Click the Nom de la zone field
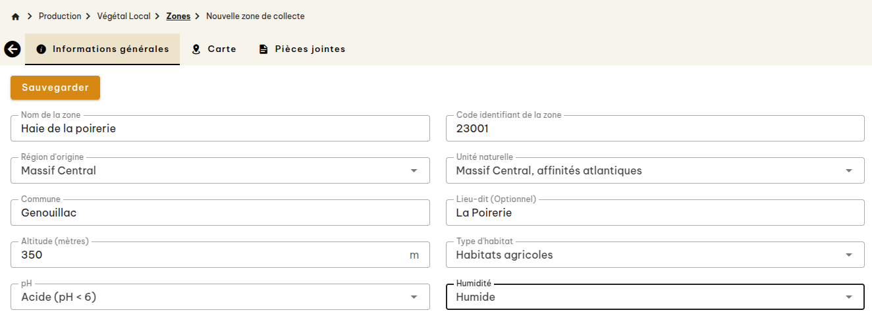Image resolution: width=872 pixels, height=331 pixels. (220, 129)
